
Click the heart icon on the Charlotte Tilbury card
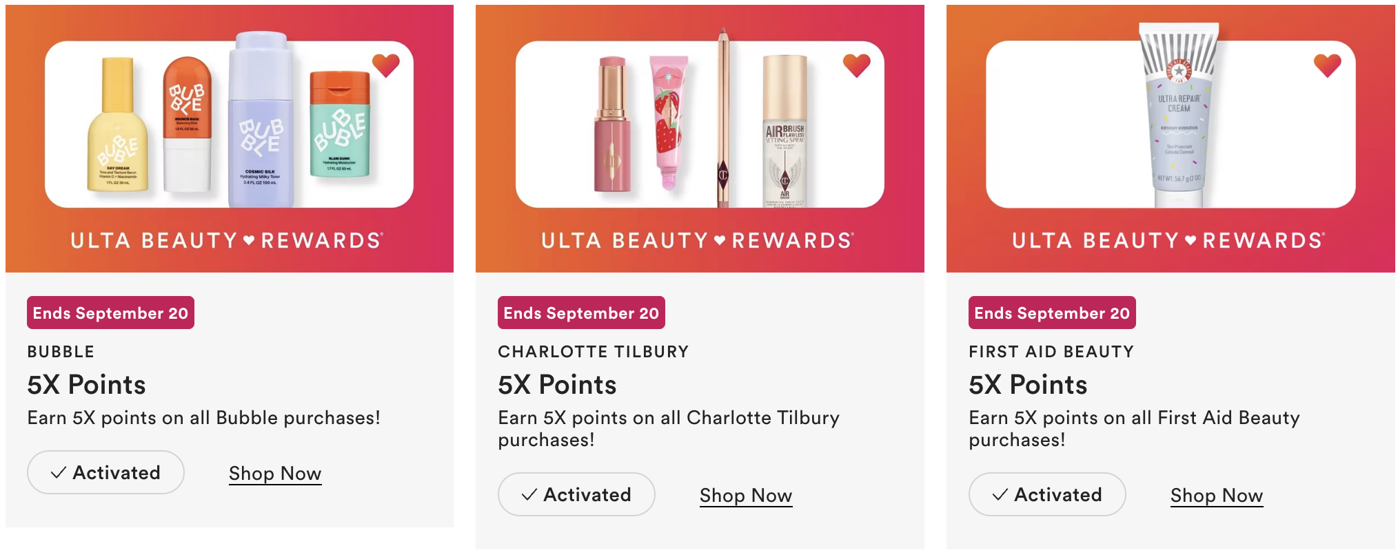857,65
